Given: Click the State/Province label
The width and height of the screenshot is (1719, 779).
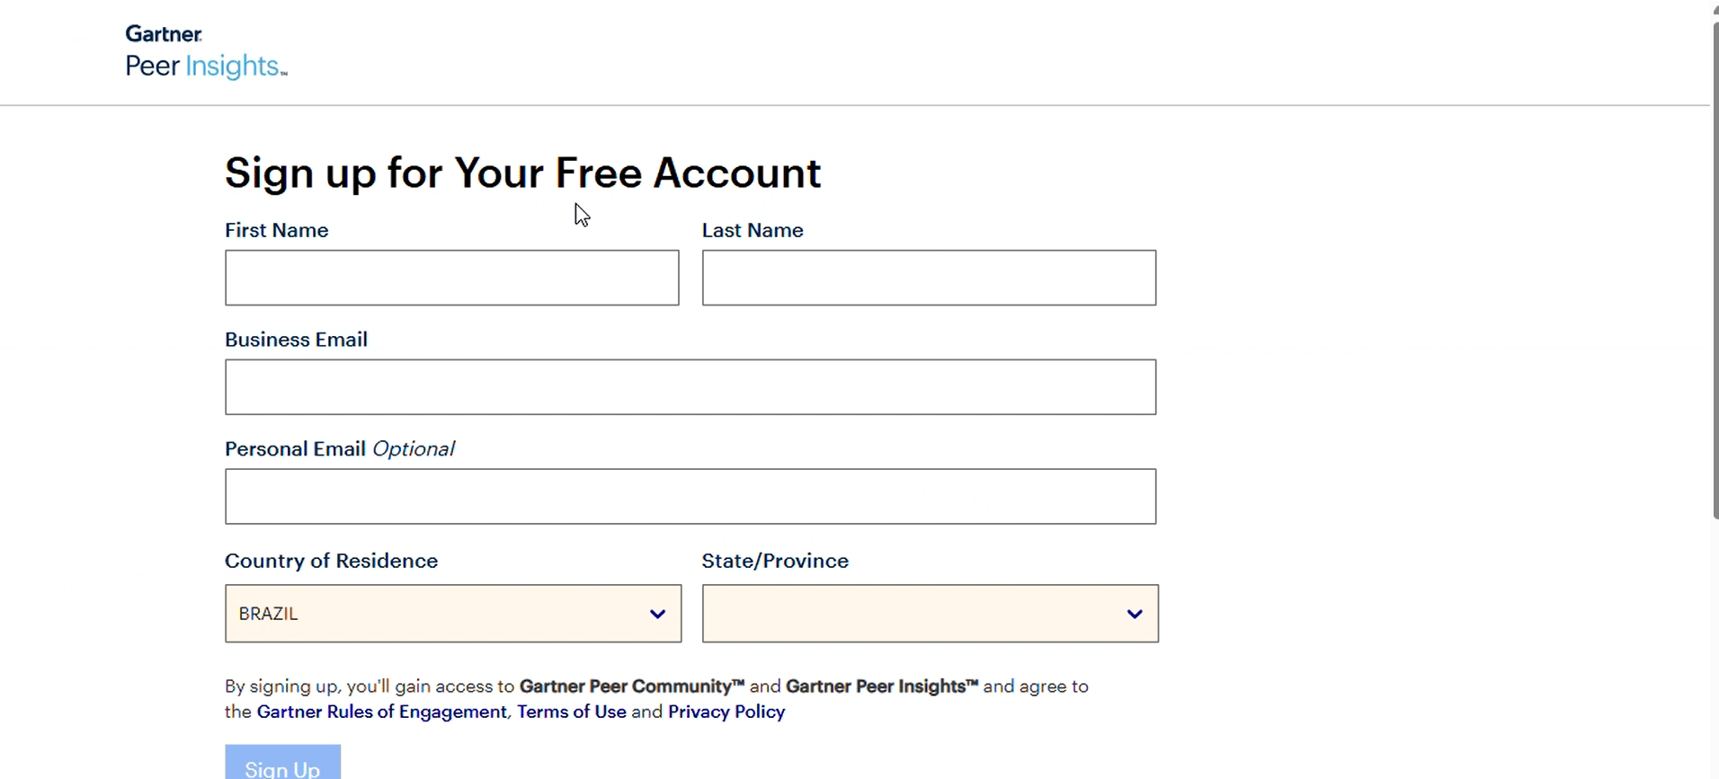Looking at the screenshot, I should point(774,561).
